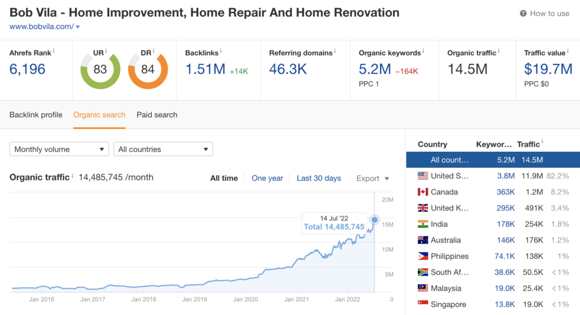Click the Australia flag icon

click(x=423, y=240)
